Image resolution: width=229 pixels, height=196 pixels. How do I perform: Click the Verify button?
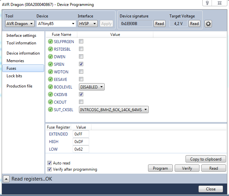pyautogui.click(x=187, y=168)
